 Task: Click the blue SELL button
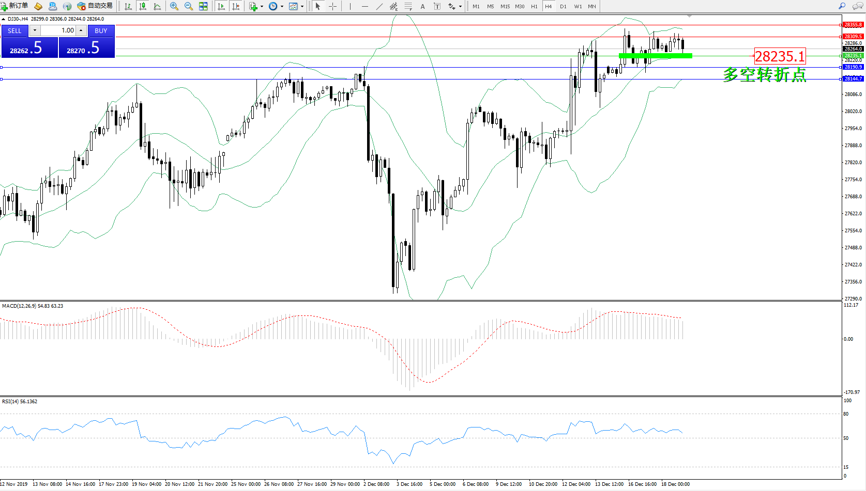point(14,31)
